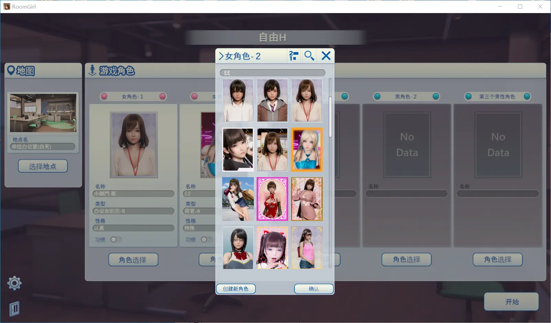Open the 性格 field showing 认真

[x=133, y=228]
